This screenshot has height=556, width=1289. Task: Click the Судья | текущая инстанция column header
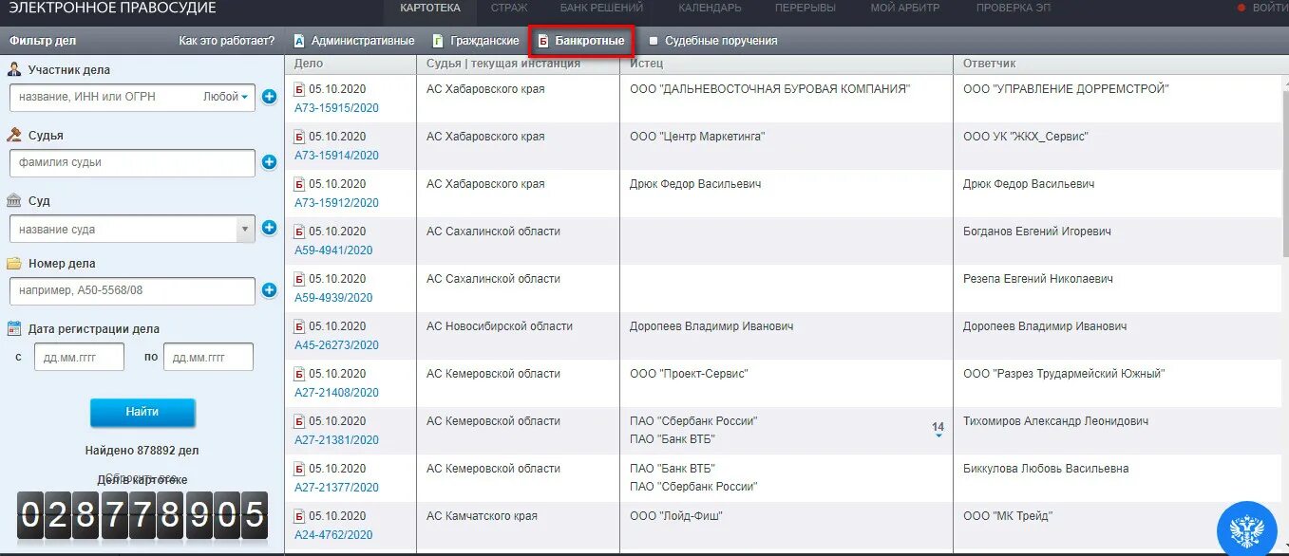[x=518, y=64]
